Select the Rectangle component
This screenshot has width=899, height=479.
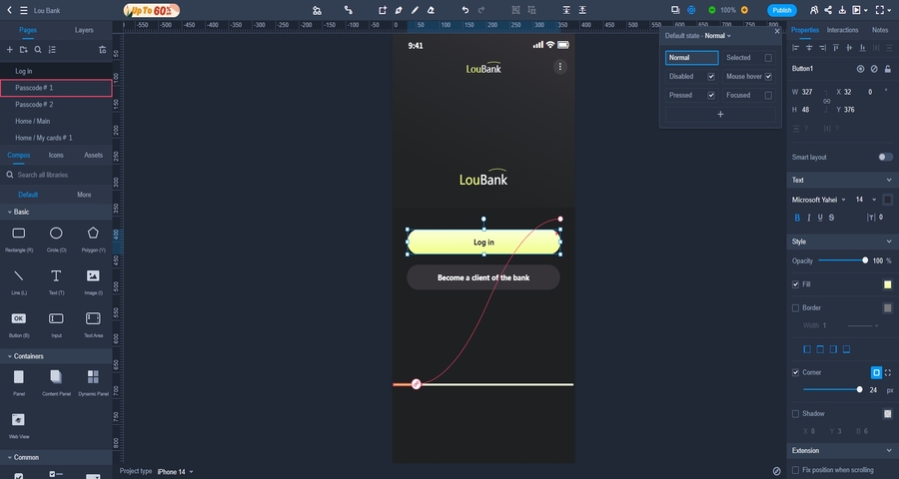point(19,234)
